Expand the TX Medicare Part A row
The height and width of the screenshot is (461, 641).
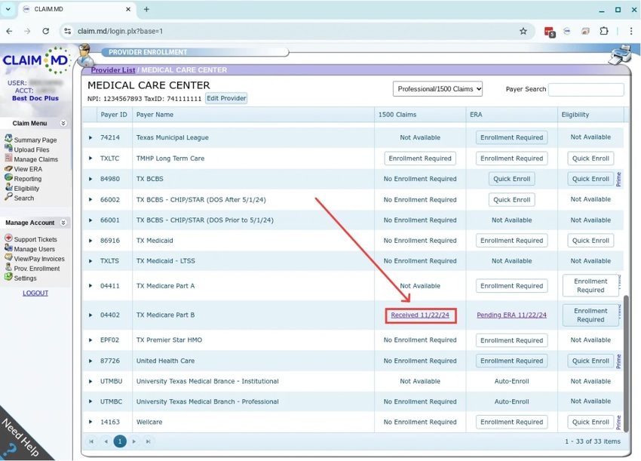(90, 285)
